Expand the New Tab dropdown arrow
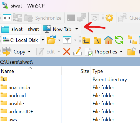 (77, 29)
